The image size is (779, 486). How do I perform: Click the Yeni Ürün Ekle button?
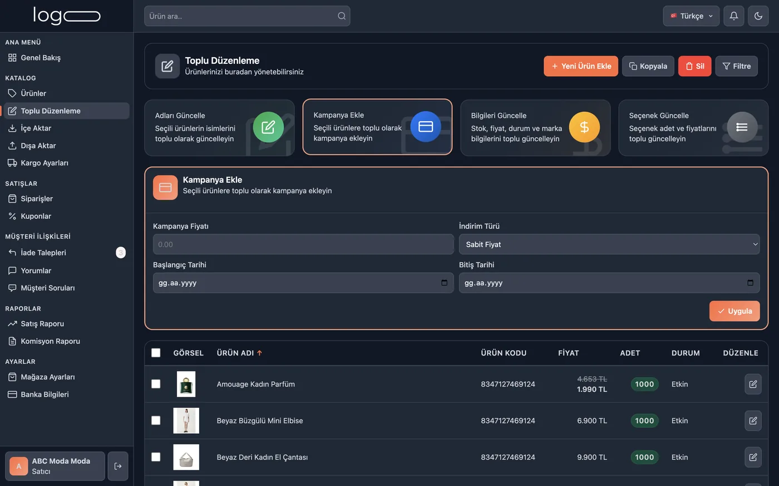tap(581, 66)
